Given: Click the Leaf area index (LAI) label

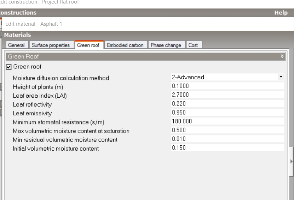Looking at the screenshot, I should [40, 96].
